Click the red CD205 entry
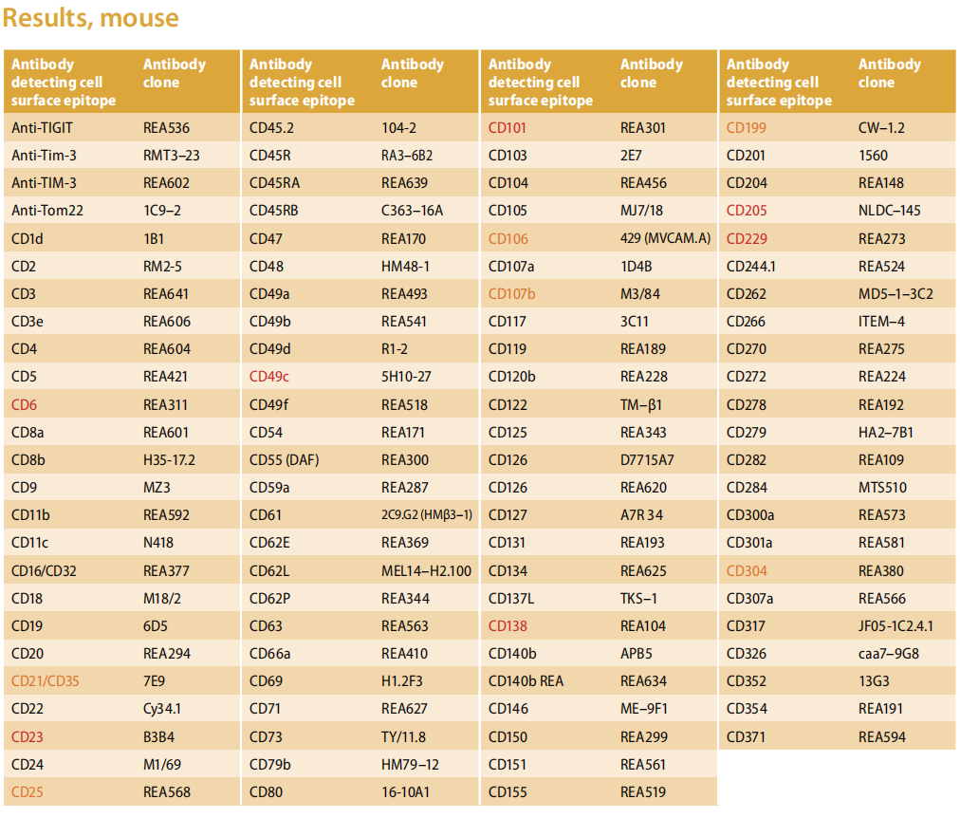960x818 pixels. pos(747,211)
